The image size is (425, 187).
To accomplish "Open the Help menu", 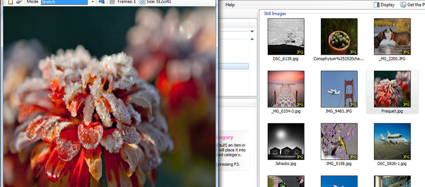I will coord(230,5).
